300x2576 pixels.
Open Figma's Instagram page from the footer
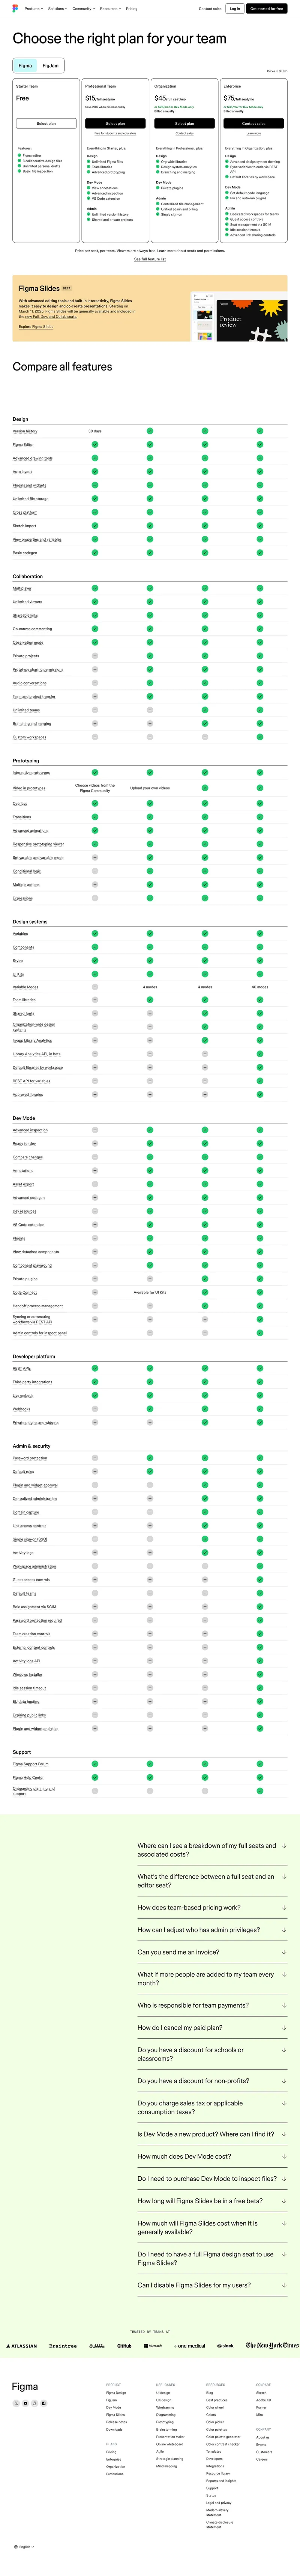click(34, 2403)
